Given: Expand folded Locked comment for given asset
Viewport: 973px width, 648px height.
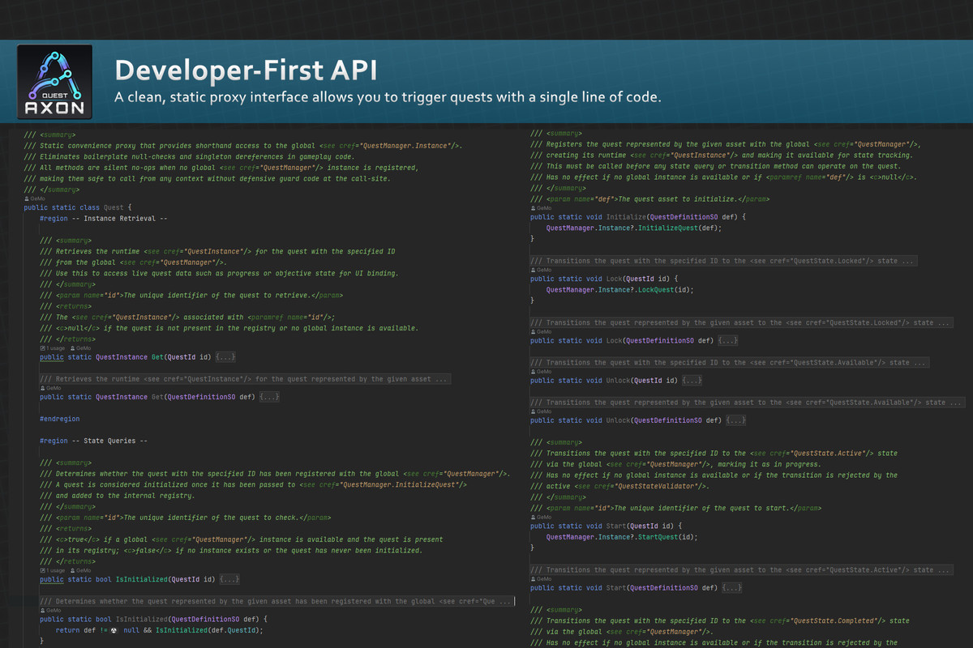Looking at the screenshot, I should click(x=741, y=322).
